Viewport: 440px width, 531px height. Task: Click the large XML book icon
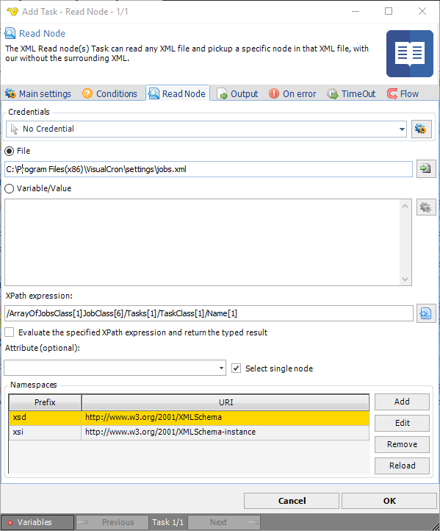pos(410,54)
